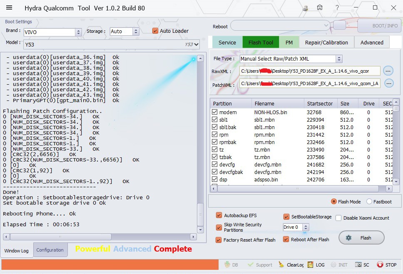Save log using LOG button
Image resolution: width=403 pixels, height=274 pixels.
tap(316, 264)
